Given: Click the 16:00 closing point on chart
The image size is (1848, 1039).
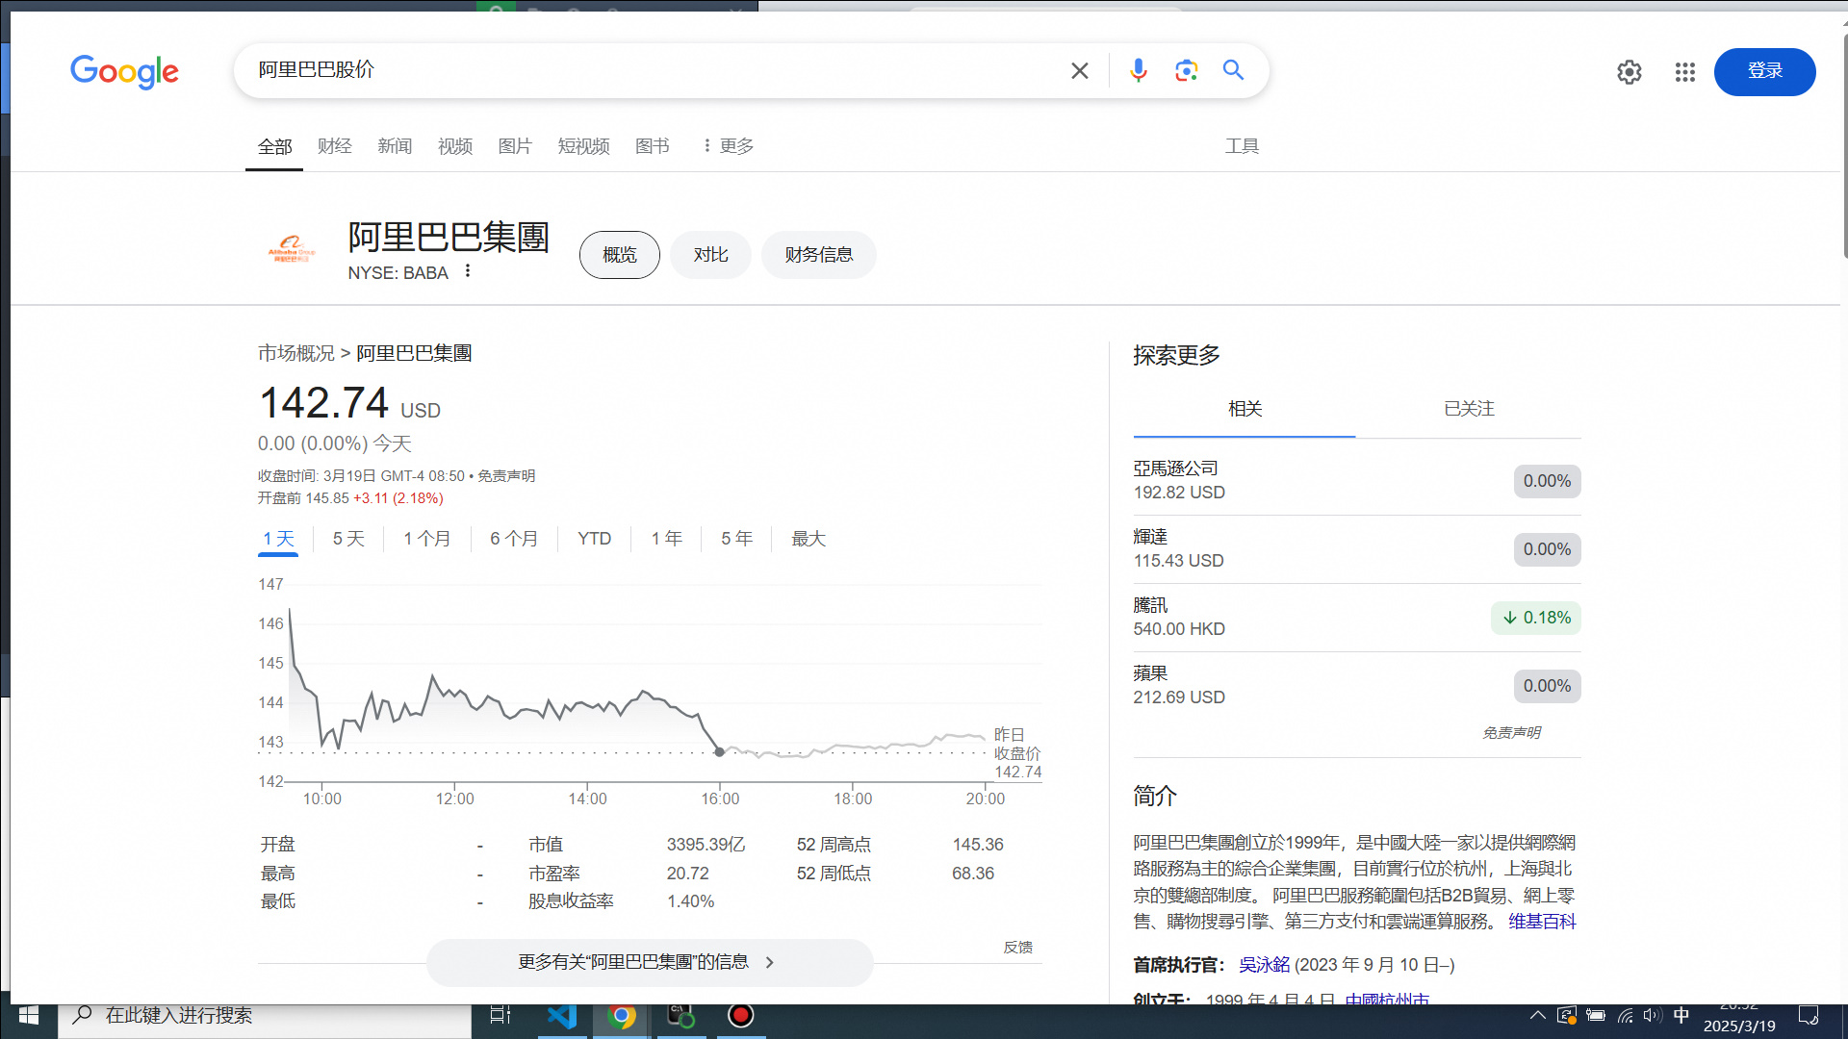Looking at the screenshot, I should (719, 751).
